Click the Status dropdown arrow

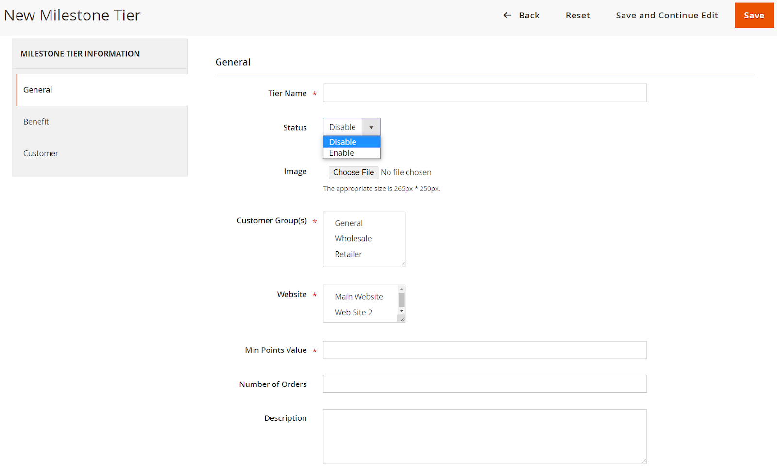tap(371, 128)
